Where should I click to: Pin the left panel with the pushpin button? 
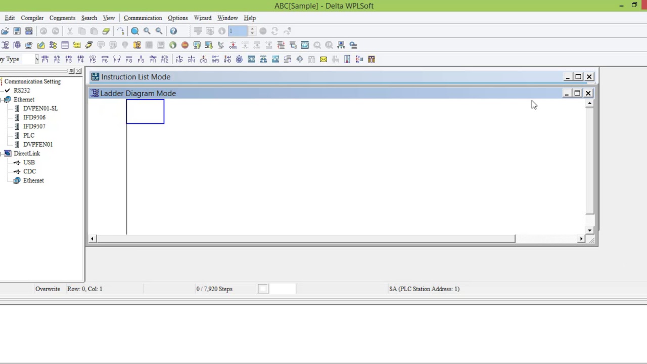[x=71, y=71]
